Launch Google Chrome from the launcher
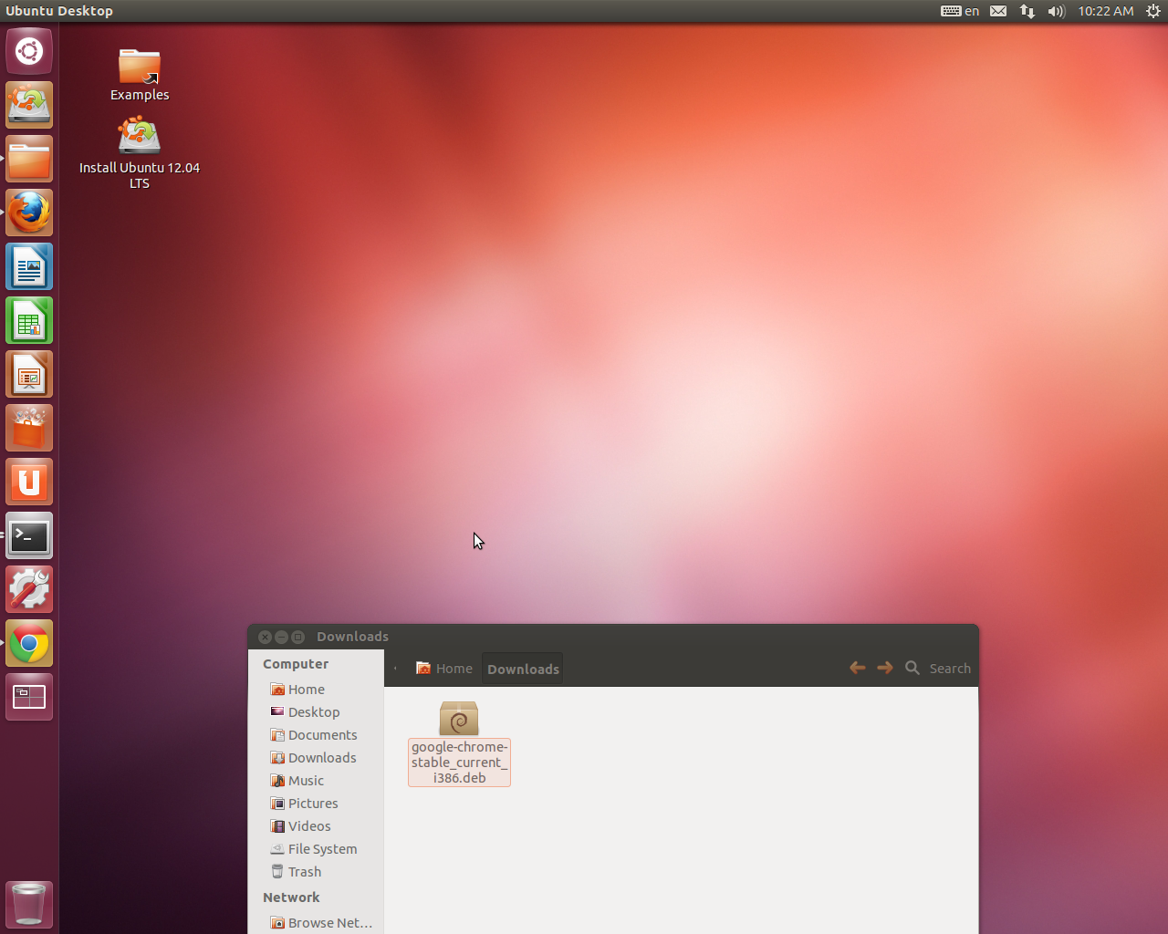Screen dimensions: 1168x934 29,643
